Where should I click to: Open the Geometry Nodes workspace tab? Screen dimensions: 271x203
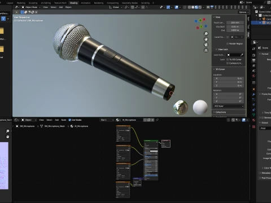coord(130,3)
